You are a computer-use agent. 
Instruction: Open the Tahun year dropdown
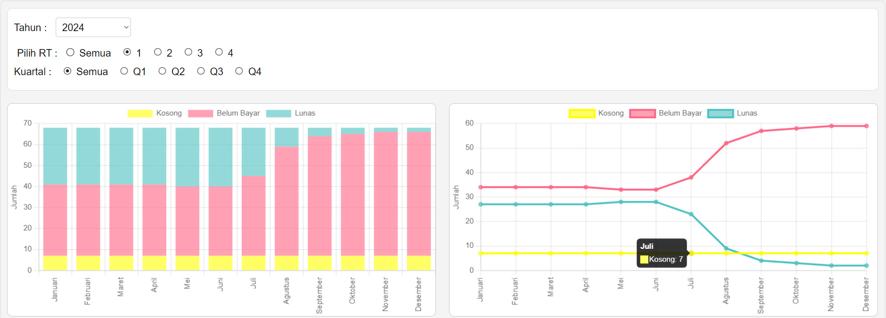pos(93,28)
